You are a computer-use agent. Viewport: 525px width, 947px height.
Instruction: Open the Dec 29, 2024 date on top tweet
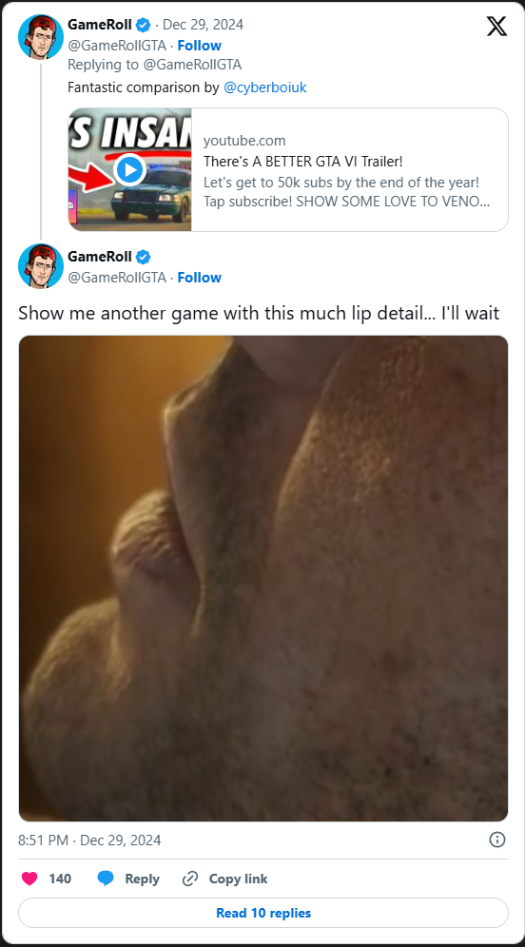[203, 25]
